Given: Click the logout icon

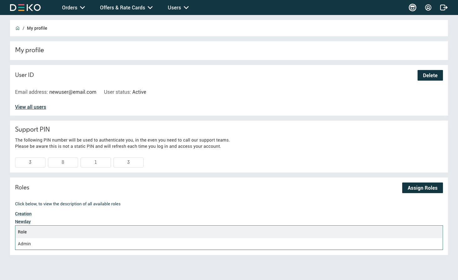Looking at the screenshot, I should coord(444,7).
